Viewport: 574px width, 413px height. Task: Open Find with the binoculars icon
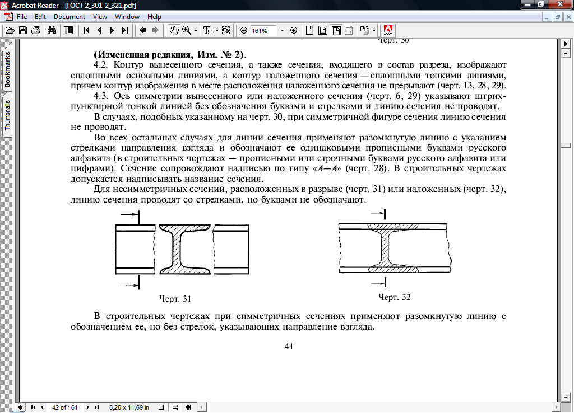pyautogui.click(x=52, y=30)
